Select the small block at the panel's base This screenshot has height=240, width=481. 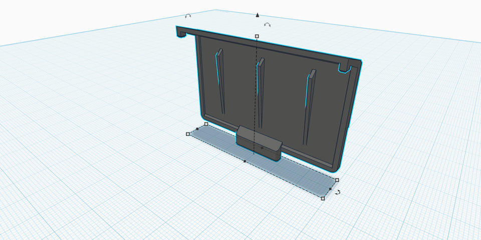click(258, 142)
